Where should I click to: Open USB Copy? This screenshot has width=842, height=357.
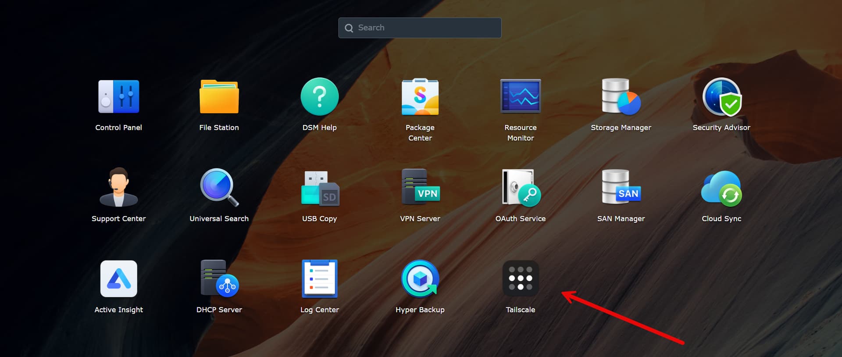(x=319, y=188)
